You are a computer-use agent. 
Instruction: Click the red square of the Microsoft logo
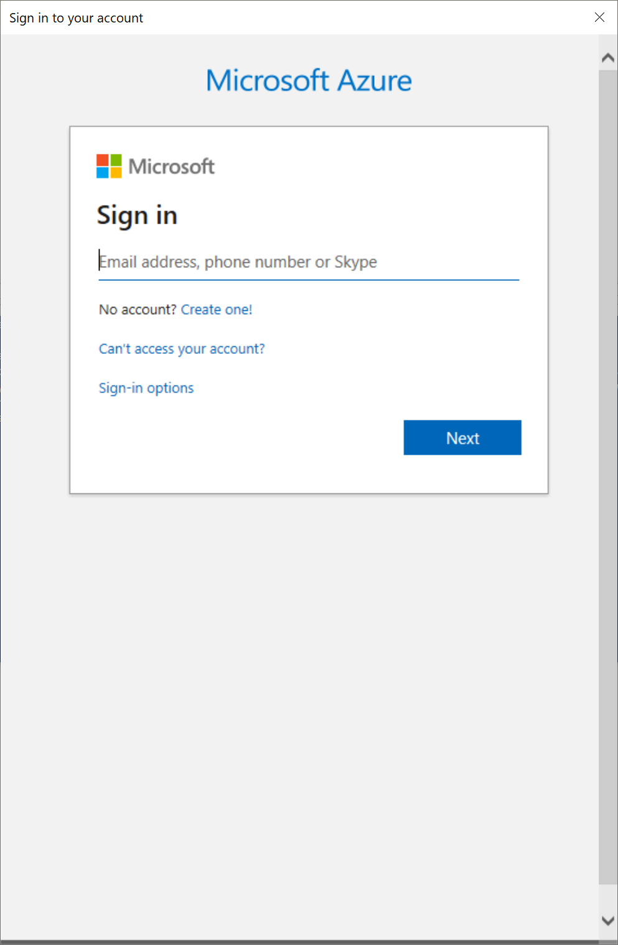pos(103,160)
